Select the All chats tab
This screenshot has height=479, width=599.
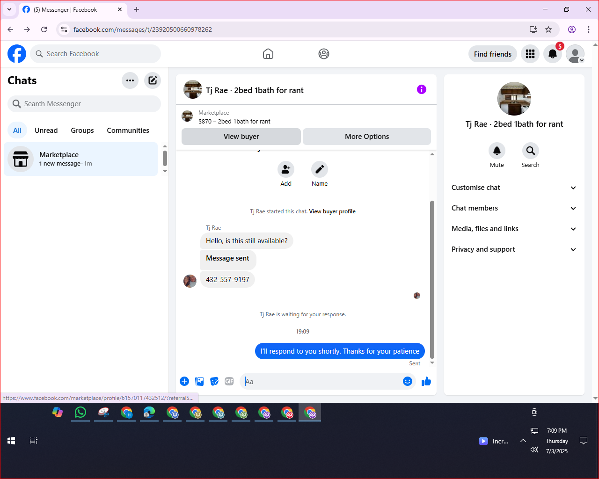tap(17, 131)
